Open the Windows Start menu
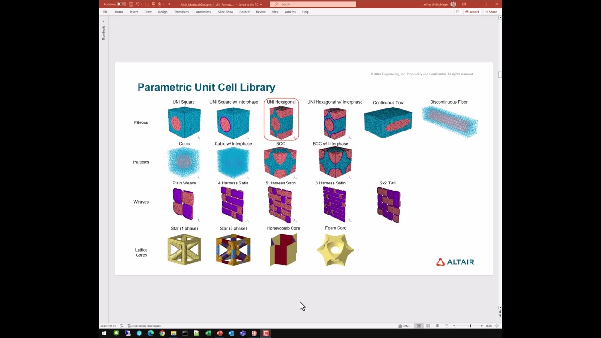The image size is (601, 338). pyautogui.click(x=104, y=333)
